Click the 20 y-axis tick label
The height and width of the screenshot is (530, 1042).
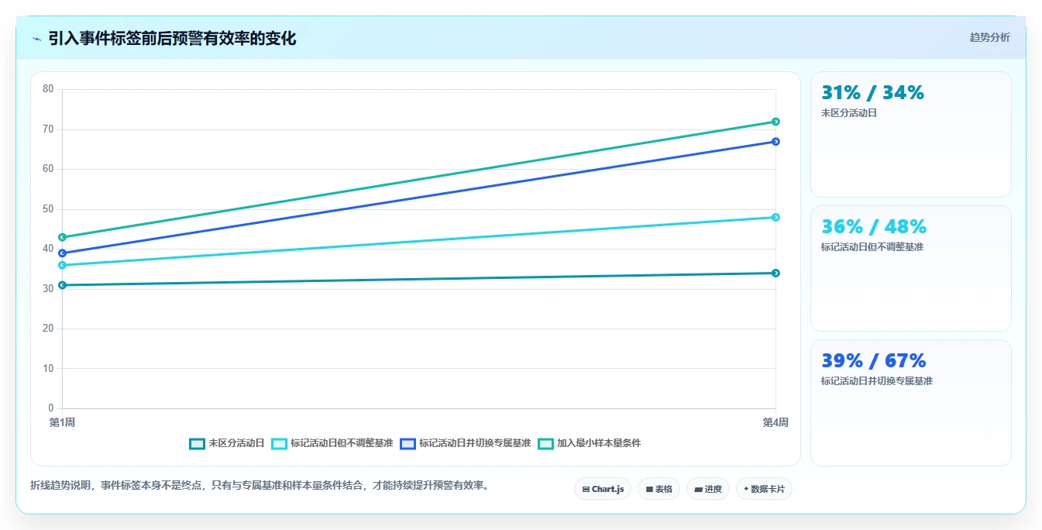(x=48, y=329)
